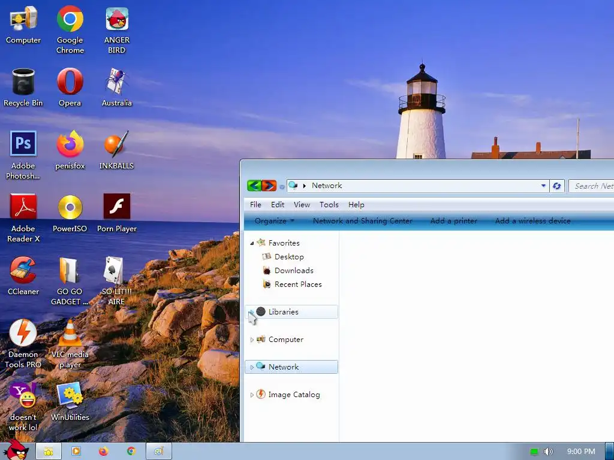Click Add a wireless device
The height and width of the screenshot is (460, 614).
pos(532,220)
